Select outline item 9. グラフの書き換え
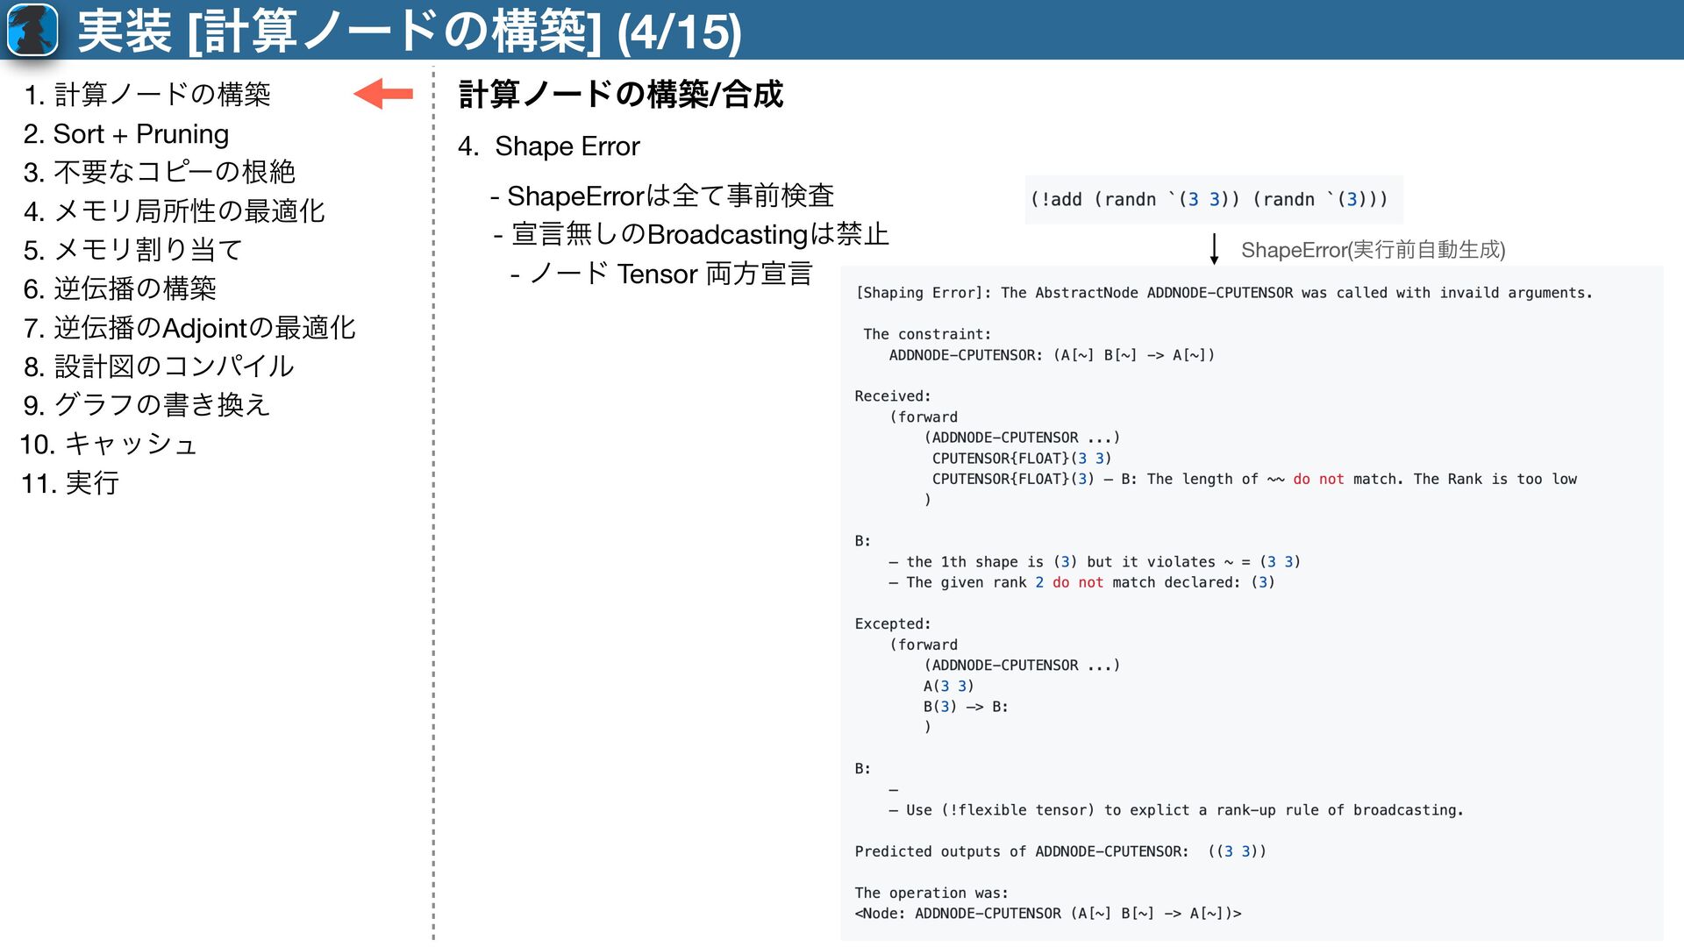Screen dimensions: 1684x947 146,405
